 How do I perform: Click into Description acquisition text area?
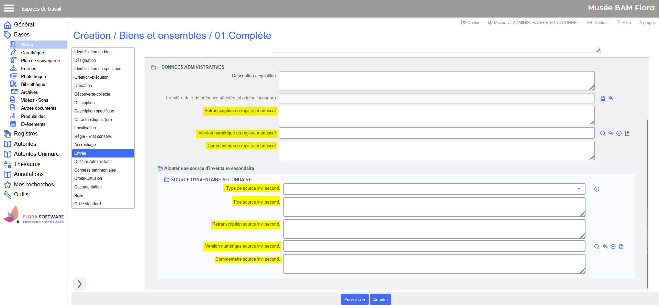tap(436, 81)
